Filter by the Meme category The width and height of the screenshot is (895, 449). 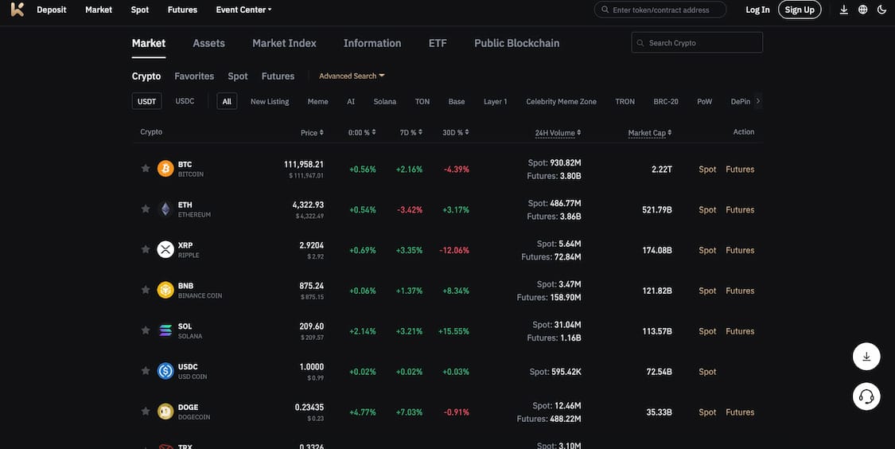click(317, 101)
